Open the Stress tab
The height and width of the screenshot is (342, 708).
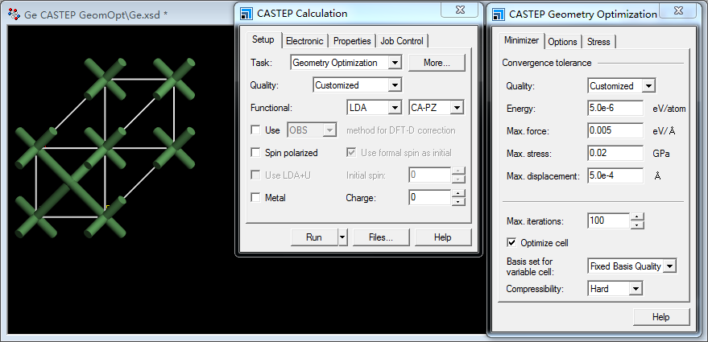point(598,42)
